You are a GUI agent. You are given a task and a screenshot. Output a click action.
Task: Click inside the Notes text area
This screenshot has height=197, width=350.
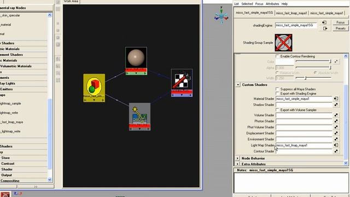coord(291,182)
